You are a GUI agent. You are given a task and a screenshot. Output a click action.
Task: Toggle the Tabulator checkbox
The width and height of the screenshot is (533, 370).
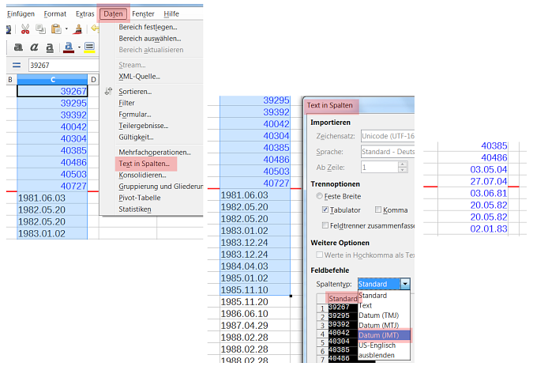click(325, 210)
